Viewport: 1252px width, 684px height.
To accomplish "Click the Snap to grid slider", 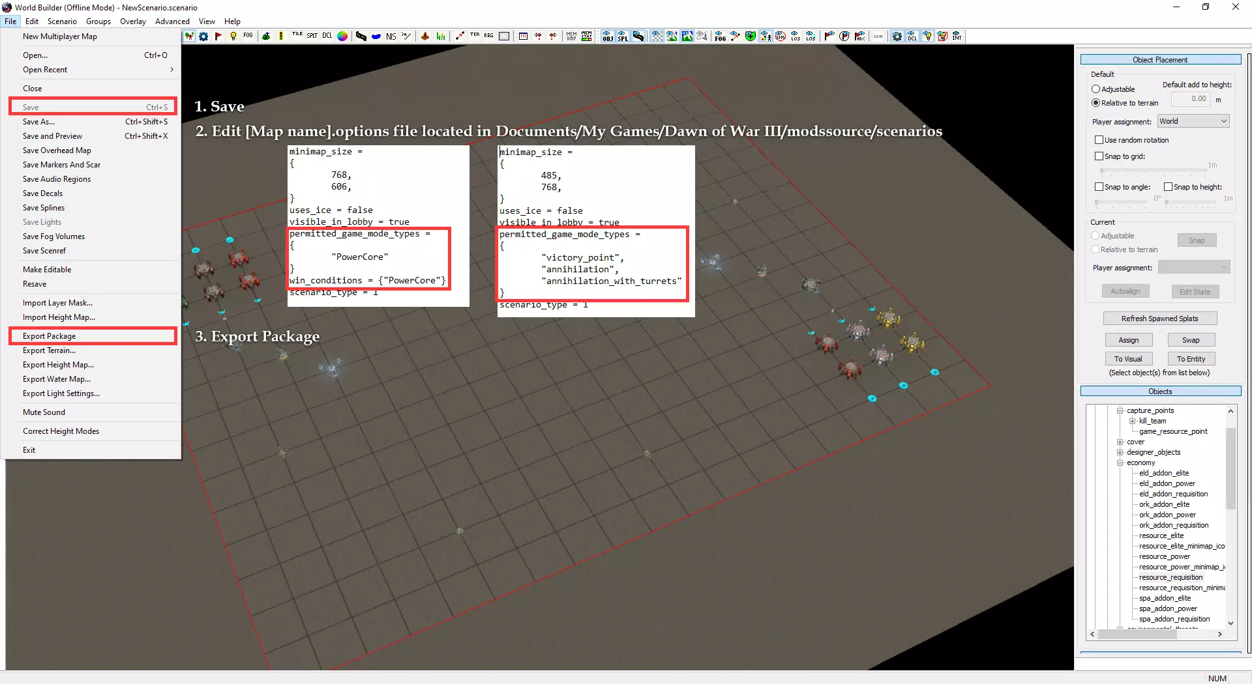I will coord(1153,172).
